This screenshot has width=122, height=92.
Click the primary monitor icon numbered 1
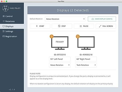(59, 42)
